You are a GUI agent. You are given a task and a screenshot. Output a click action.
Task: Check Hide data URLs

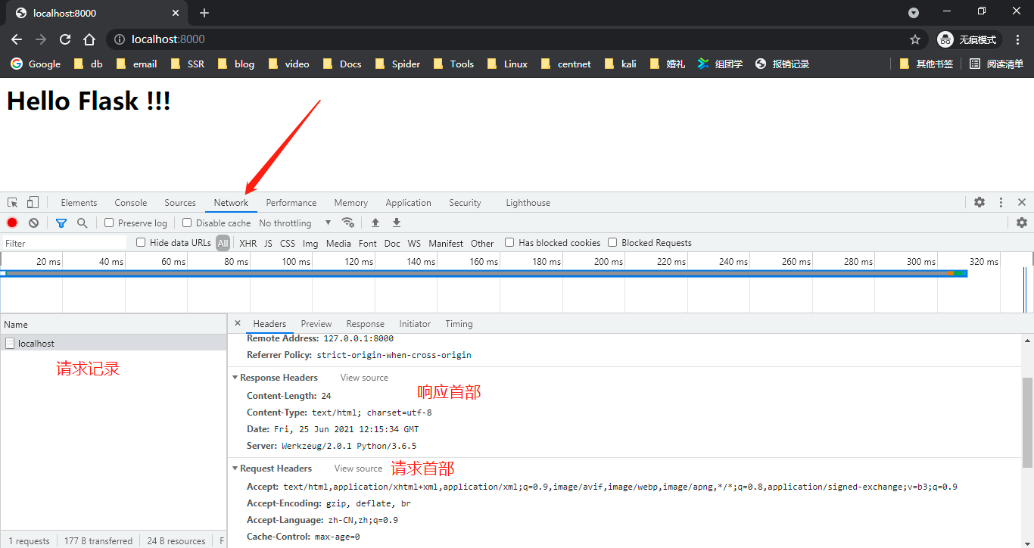[x=141, y=242]
